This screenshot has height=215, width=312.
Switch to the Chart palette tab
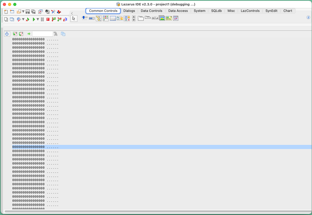pos(288,11)
